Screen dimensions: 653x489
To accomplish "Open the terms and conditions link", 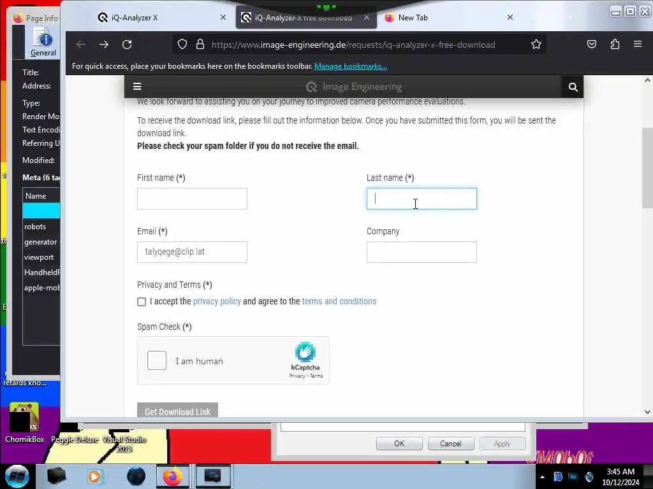I will click(x=339, y=301).
